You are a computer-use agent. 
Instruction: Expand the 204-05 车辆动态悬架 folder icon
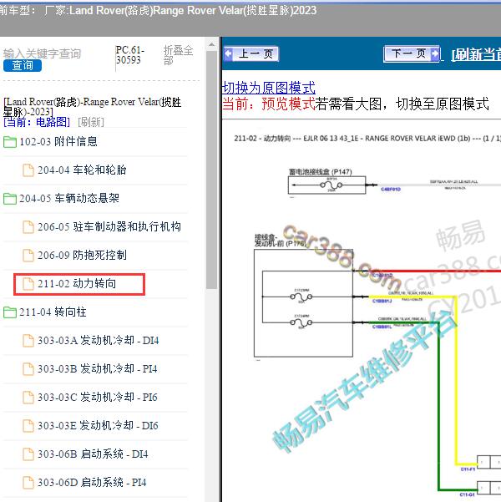click(10, 199)
